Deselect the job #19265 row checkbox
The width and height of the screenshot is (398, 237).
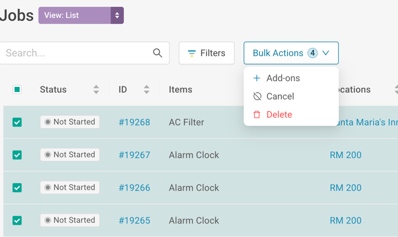coord(17,220)
